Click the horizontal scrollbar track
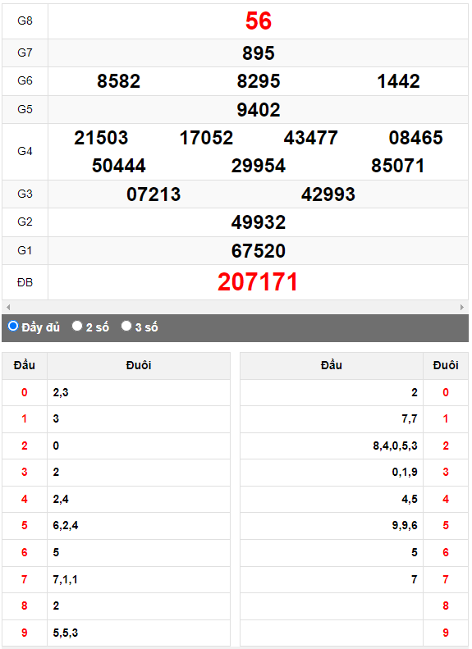 pos(235,307)
